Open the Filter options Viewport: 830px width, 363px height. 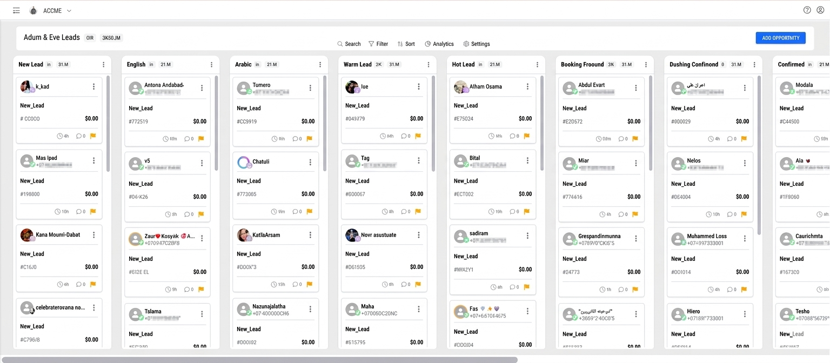[x=378, y=44]
